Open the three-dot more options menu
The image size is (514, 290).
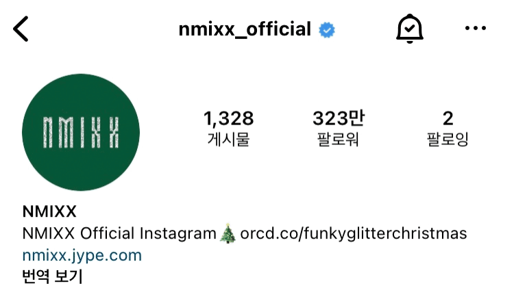click(x=476, y=28)
